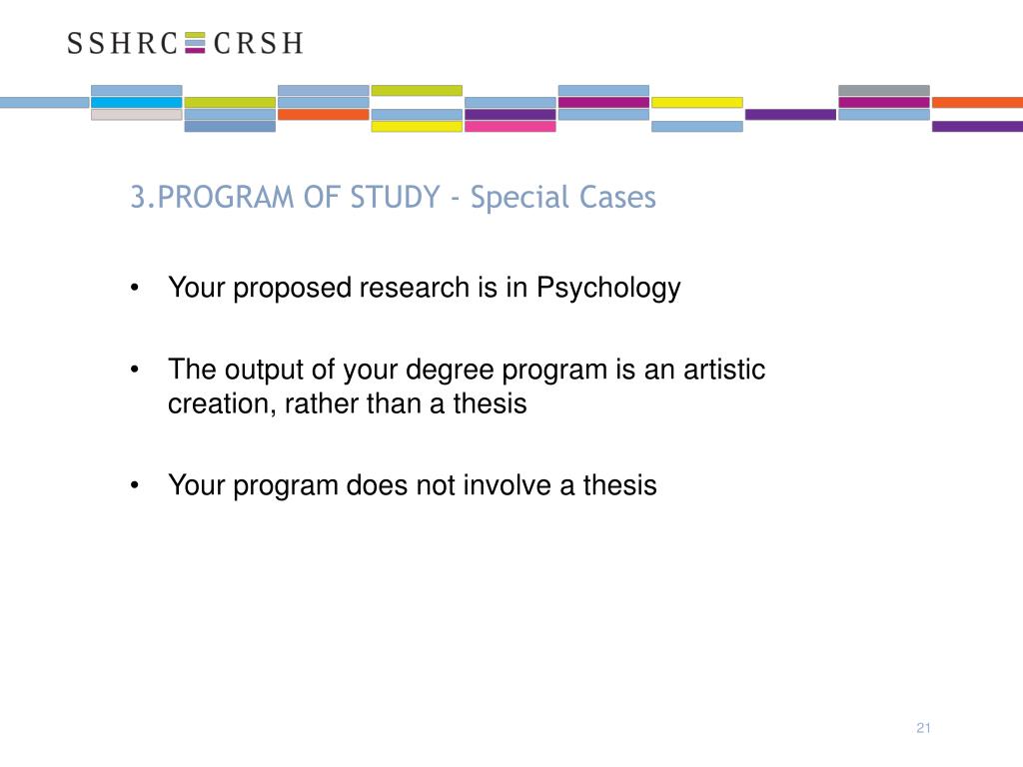The image size is (1023, 767).
Task: Click the word thesis in the second bullet
Action: pyautogui.click(x=490, y=403)
